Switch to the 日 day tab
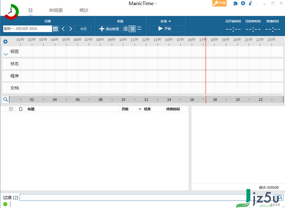 [30, 10]
